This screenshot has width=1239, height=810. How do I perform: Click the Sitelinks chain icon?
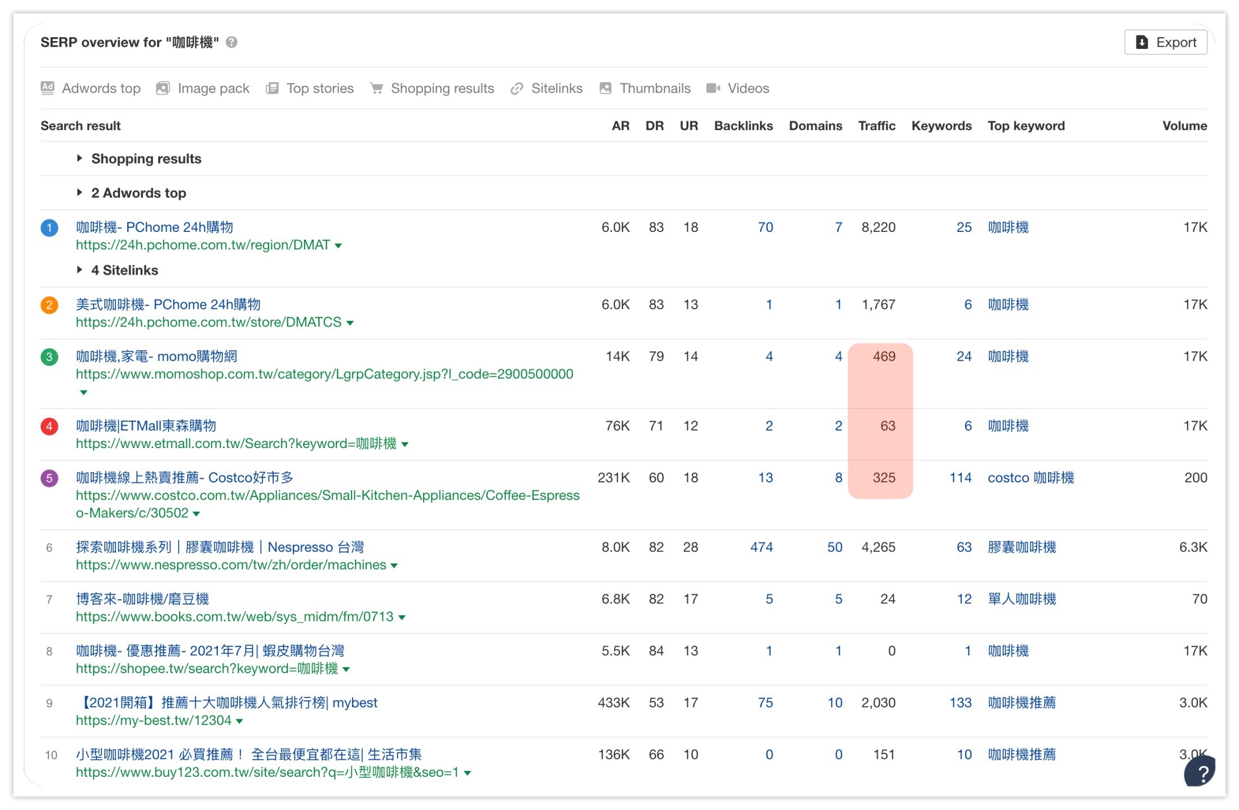pos(516,88)
